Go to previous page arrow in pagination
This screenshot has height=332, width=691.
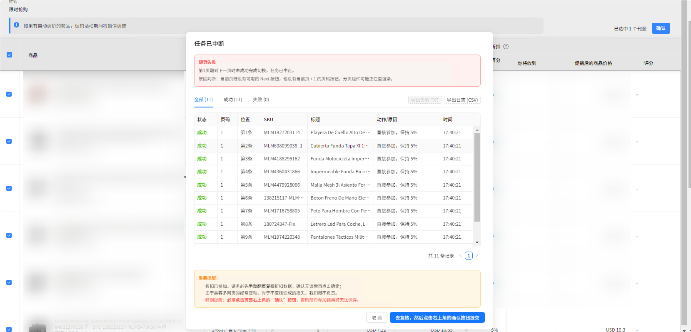click(x=460, y=256)
